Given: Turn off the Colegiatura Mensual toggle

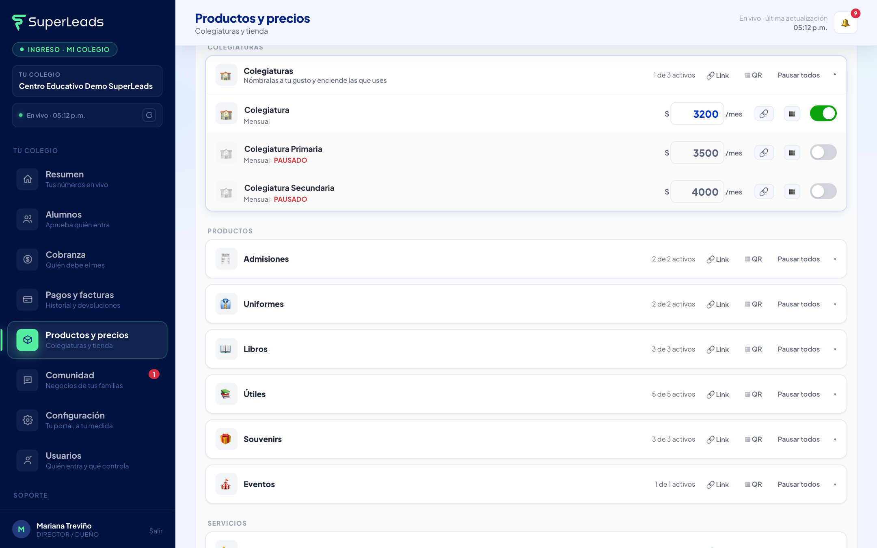Looking at the screenshot, I should tap(823, 114).
